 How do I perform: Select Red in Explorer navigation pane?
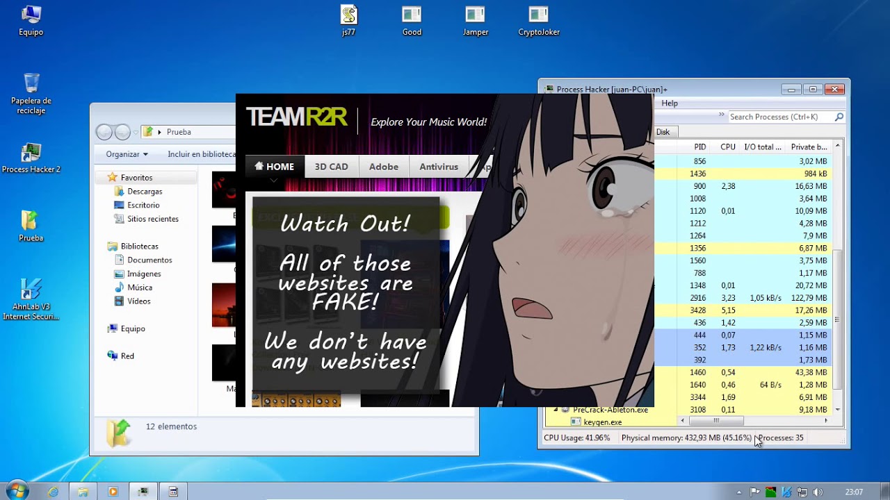tap(120, 356)
